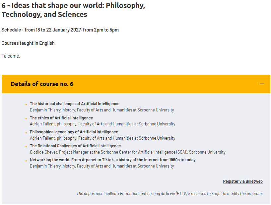Image resolution: width=271 pixels, height=205 pixels.
Task: Click the Courses taught in English text
Action: pyautogui.click(x=29, y=43)
